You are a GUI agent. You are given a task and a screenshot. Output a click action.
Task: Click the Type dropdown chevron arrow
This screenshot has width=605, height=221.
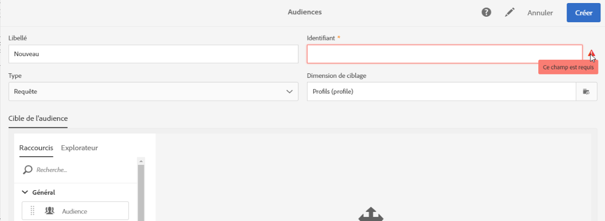click(289, 92)
